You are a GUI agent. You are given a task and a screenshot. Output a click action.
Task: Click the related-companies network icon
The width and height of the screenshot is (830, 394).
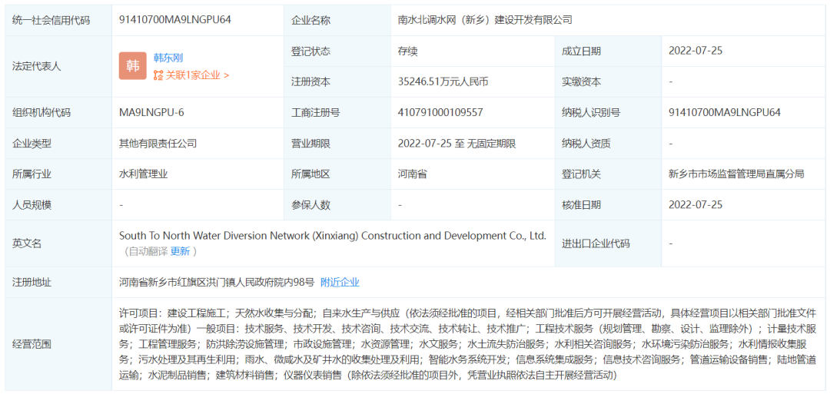(158, 75)
